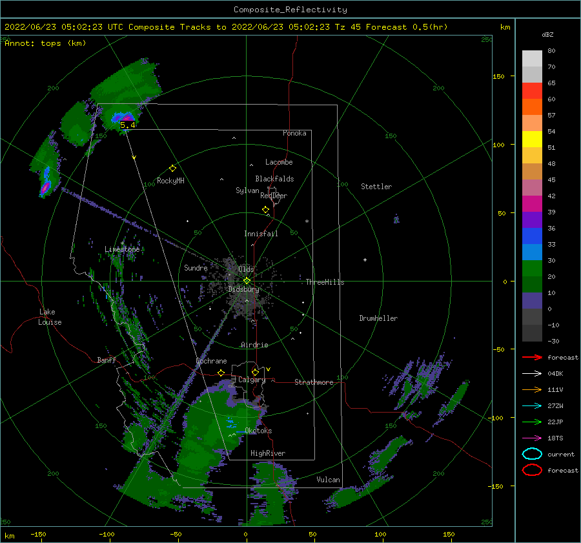Click the HighRiver city label

click(x=268, y=453)
